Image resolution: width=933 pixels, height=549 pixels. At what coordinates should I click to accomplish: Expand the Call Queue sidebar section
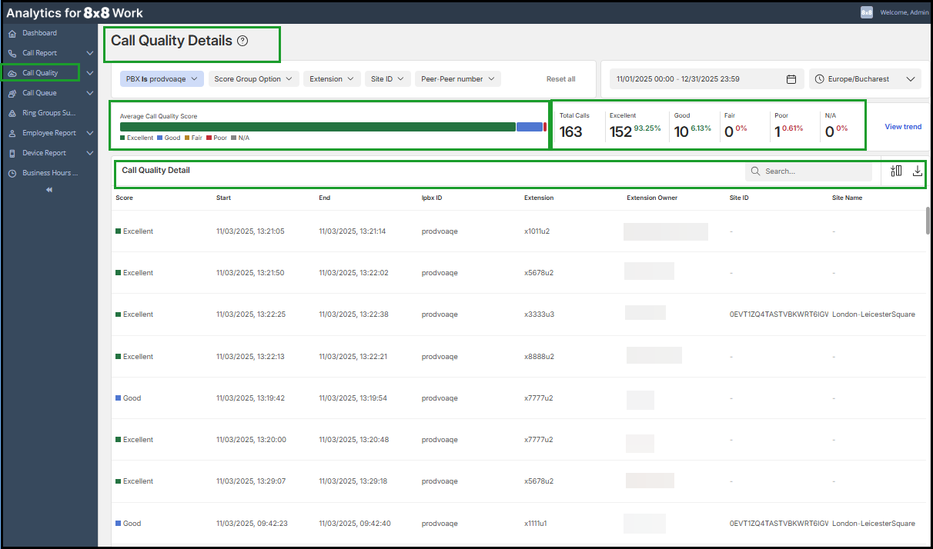(x=89, y=93)
